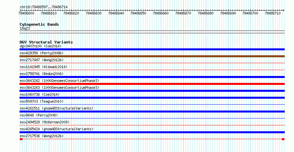Select esv2494528 (McKernan2009) label
The image size is (294, 152).
45,122
